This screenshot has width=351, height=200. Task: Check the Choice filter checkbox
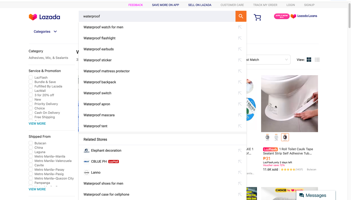(x=31, y=108)
